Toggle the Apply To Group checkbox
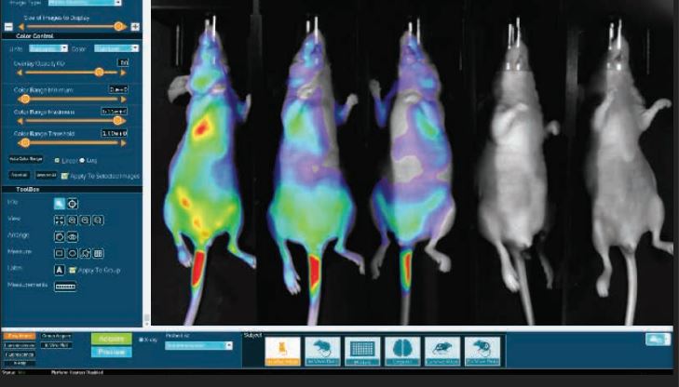The height and width of the screenshot is (387, 679). (x=73, y=270)
